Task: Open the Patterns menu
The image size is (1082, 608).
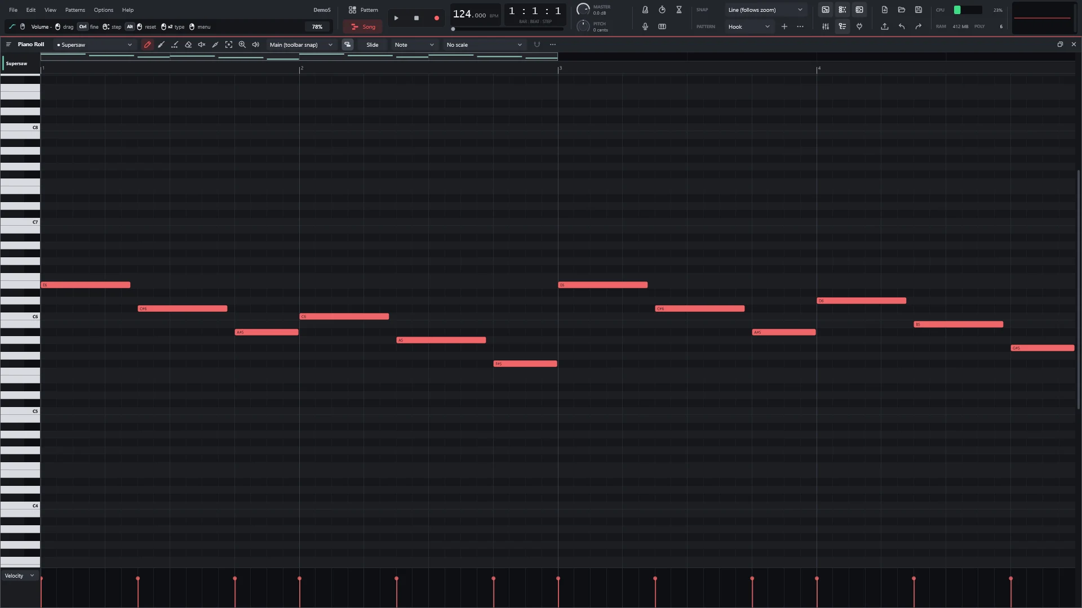Action: tap(75, 10)
